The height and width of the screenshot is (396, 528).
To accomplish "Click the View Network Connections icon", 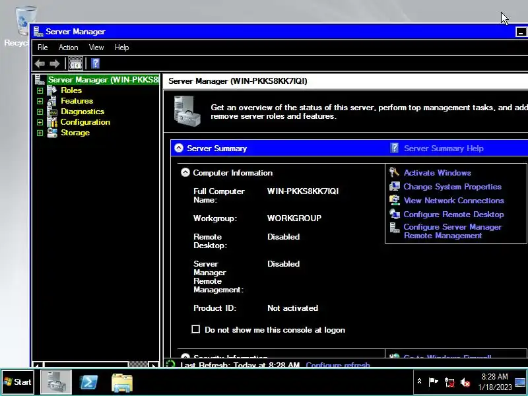I will click(394, 200).
